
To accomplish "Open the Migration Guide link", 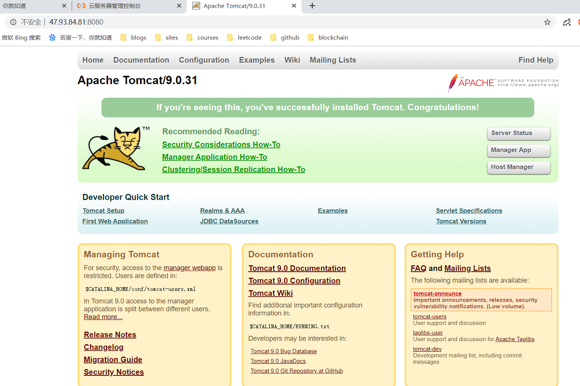I will point(113,360).
